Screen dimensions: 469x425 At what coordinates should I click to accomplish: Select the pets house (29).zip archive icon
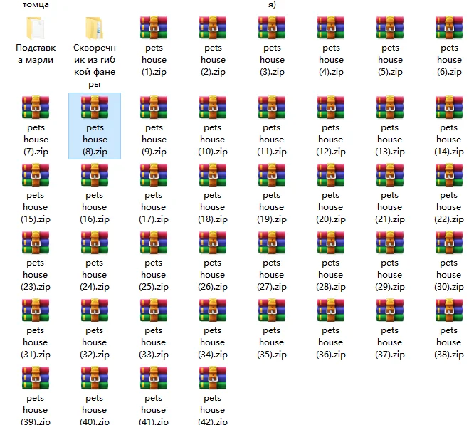[390, 243]
